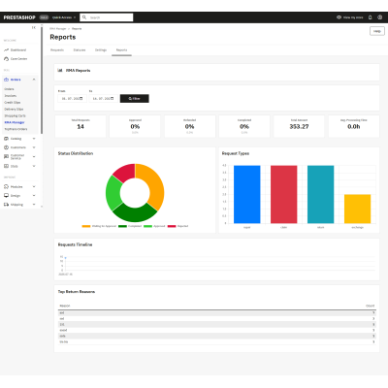Switch to the Statuses tab
Screen dimensions: 388x388
[80, 50]
